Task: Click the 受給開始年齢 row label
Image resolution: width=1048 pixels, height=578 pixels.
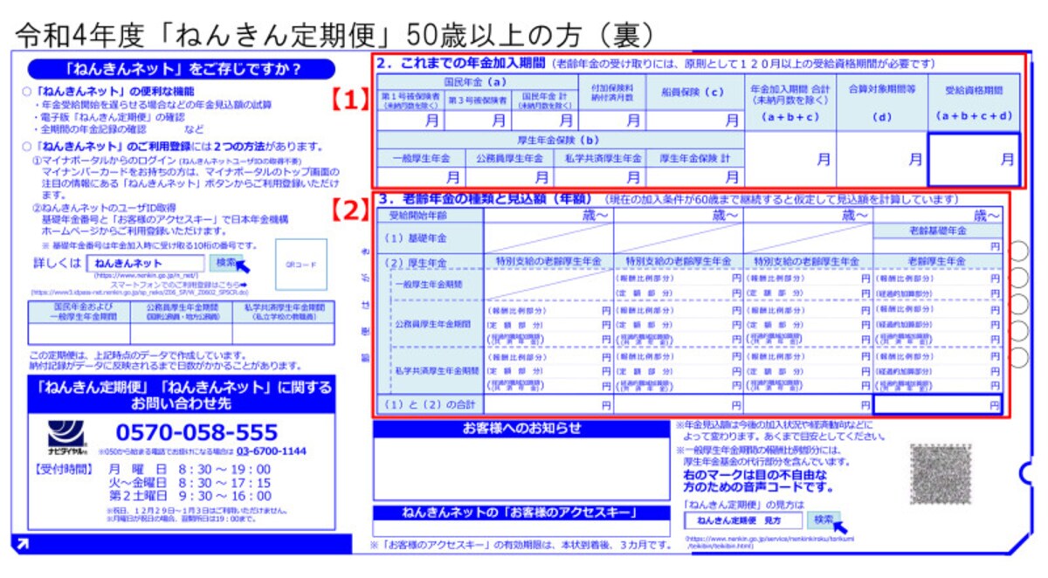Action: [429, 215]
